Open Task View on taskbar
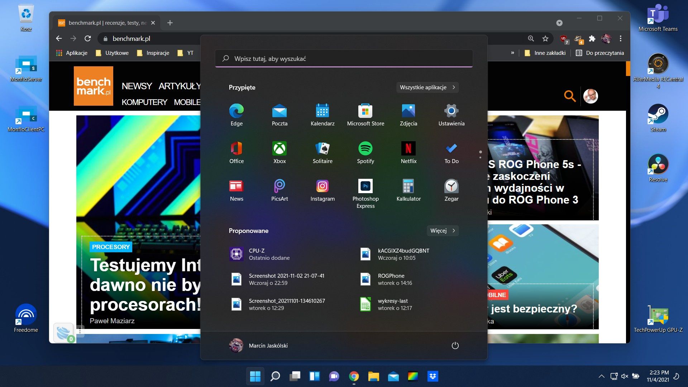The image size is (688, 387). [295, 376]
